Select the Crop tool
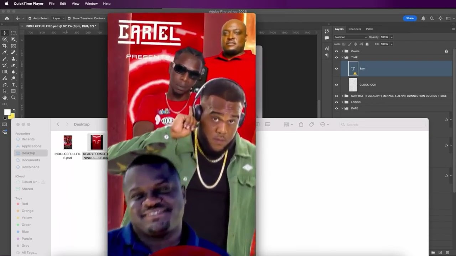Viewport: 456px width, 256px height. point(5,46)
